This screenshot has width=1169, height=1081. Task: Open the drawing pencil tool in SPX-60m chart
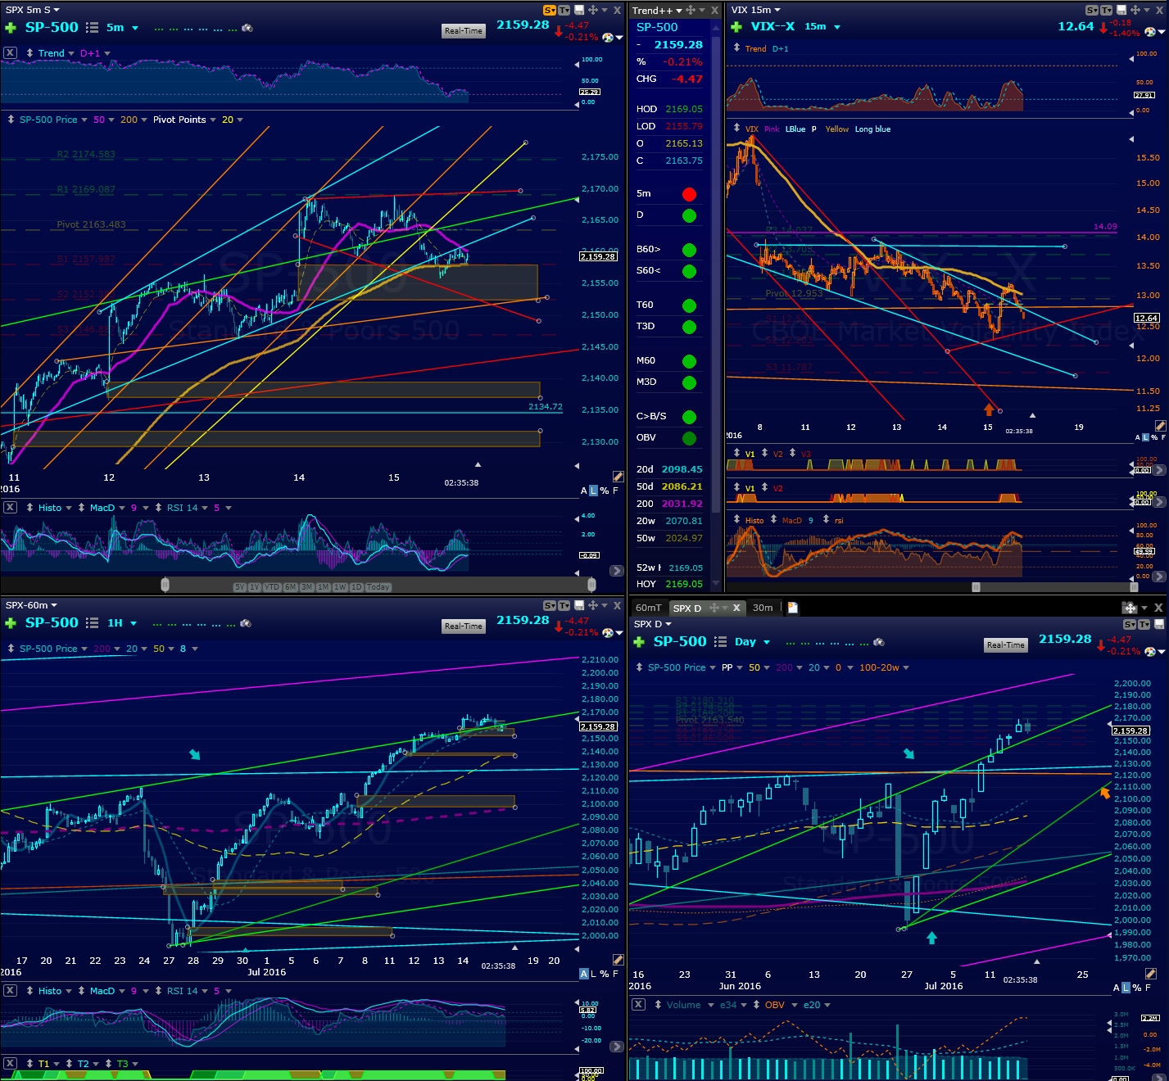[x=618, y=960]
